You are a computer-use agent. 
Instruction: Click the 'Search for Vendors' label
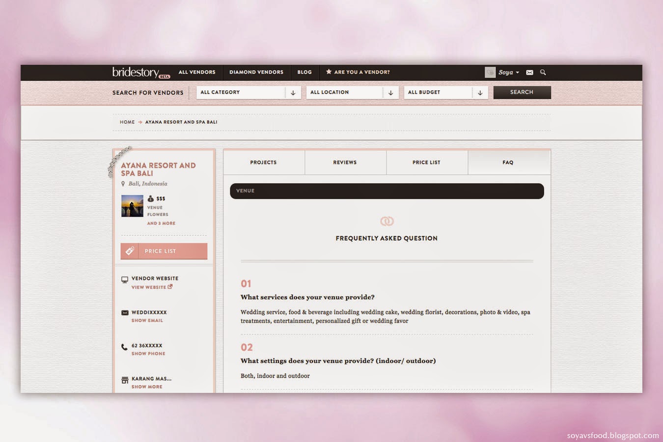148,92
